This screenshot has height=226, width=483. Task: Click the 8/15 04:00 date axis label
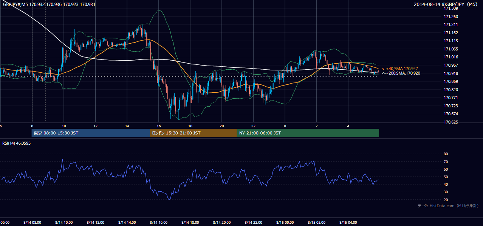pos(348,222)
